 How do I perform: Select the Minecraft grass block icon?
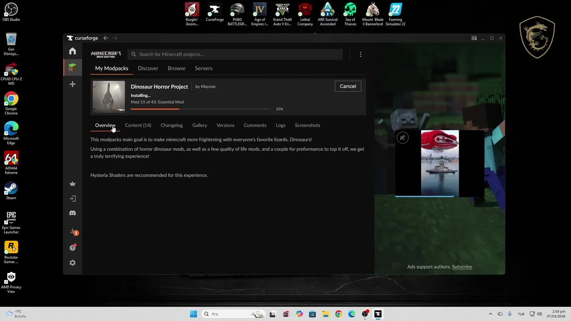point(72,67)
